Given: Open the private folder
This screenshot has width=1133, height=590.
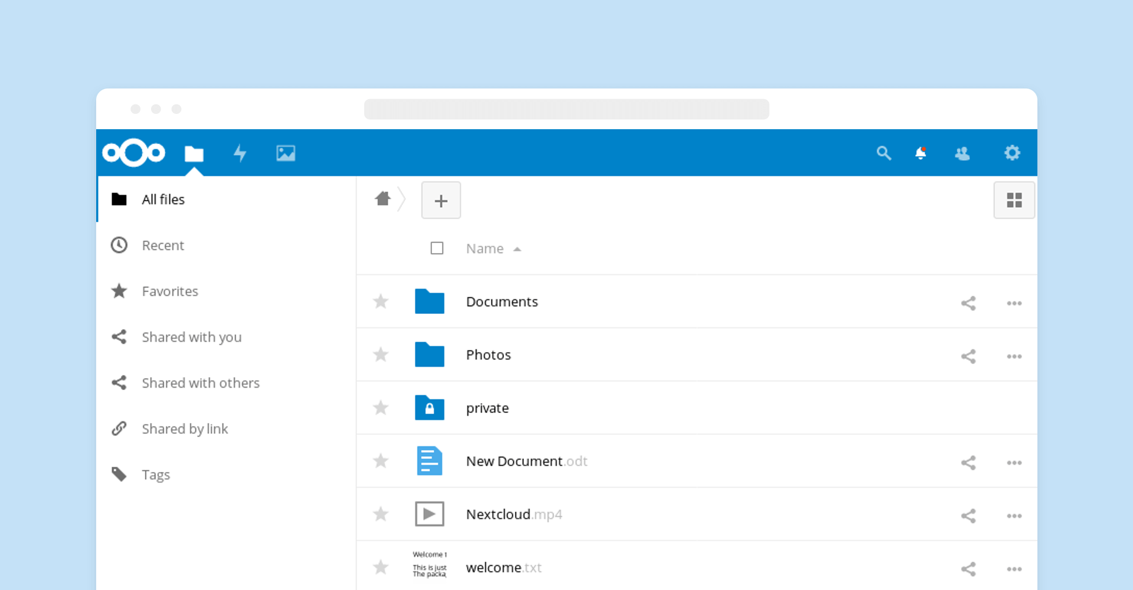Looking at the screenshot, I should (487, 408).
